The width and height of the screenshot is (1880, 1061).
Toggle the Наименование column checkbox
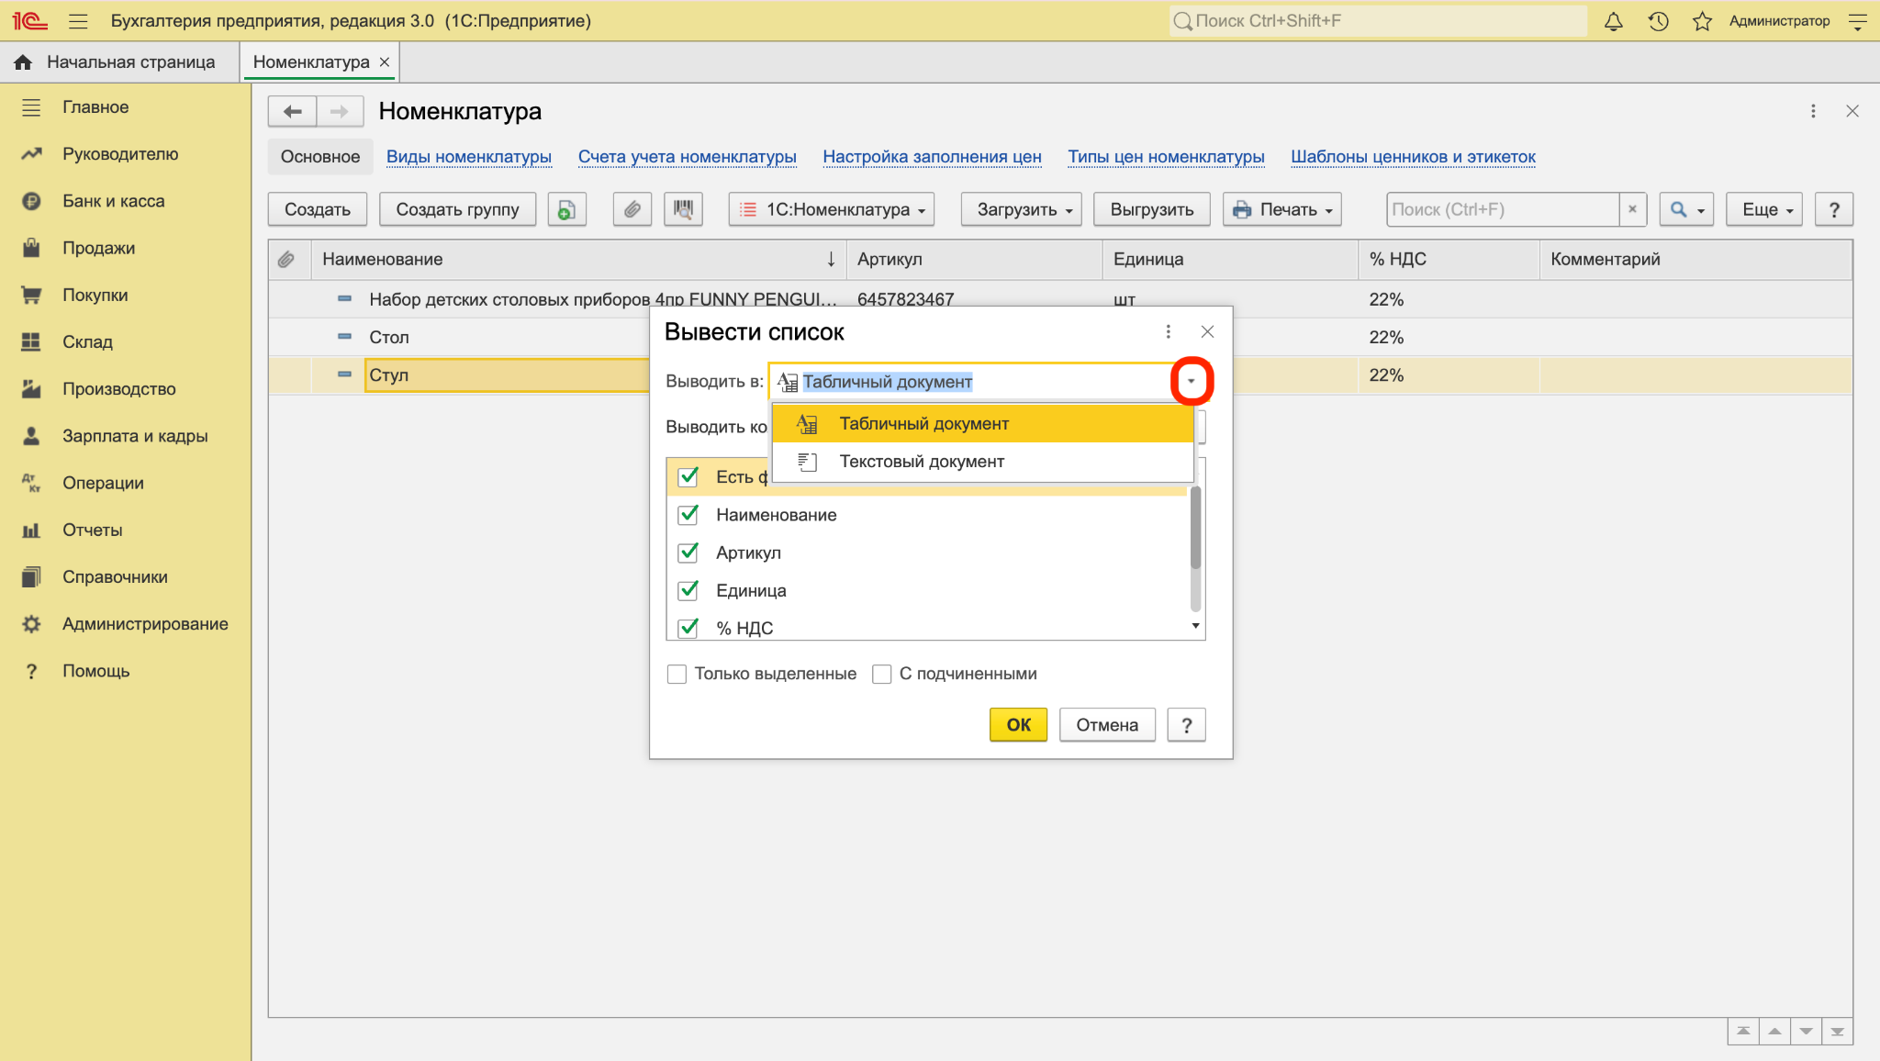(x=688, y=515)
